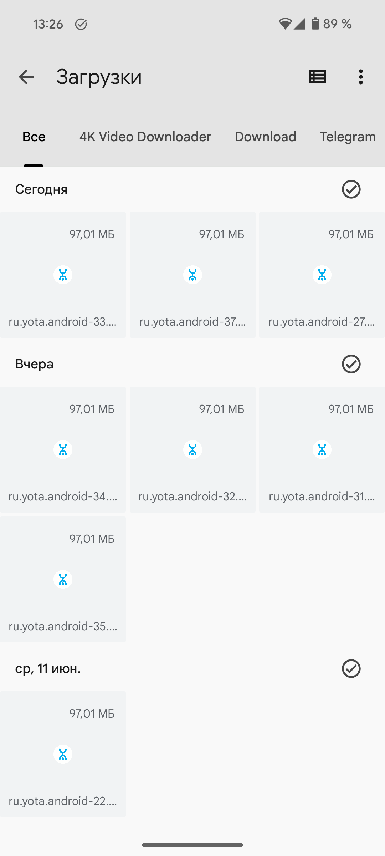Switch to list view layout icon
Screen dimensions: 385x856
(x=317, y=77)
